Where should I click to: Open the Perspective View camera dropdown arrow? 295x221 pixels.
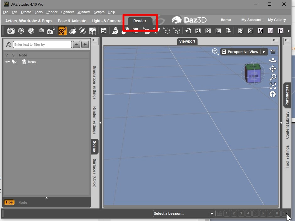click(264, 52)
